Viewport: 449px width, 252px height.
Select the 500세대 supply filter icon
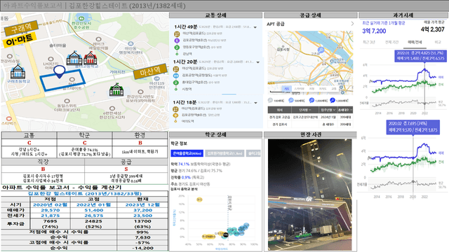click(x=291, y=100)
